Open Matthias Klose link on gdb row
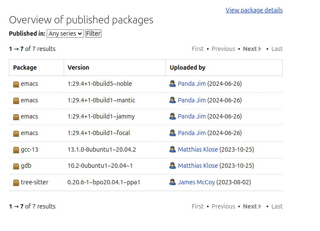Screen dimensions: 320x231 tap(198, 166)
